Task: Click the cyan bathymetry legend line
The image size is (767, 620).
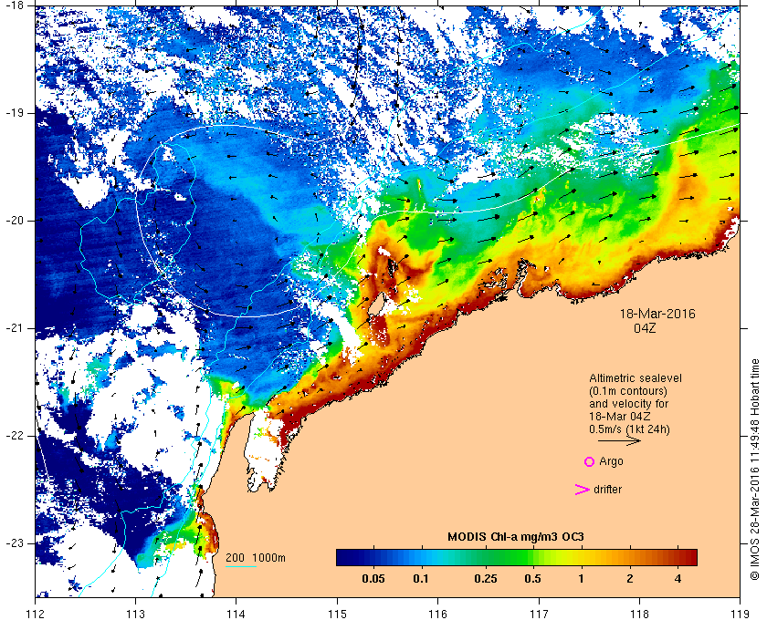Action: coord(241,567)
